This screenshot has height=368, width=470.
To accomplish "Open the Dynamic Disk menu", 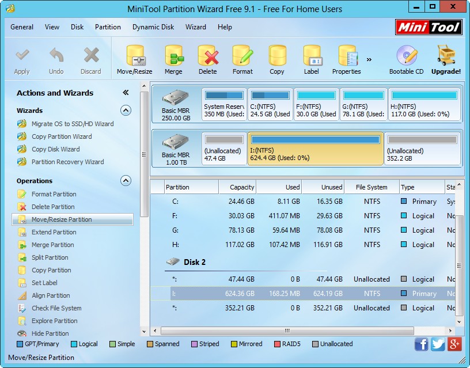I will click(153, 27).
